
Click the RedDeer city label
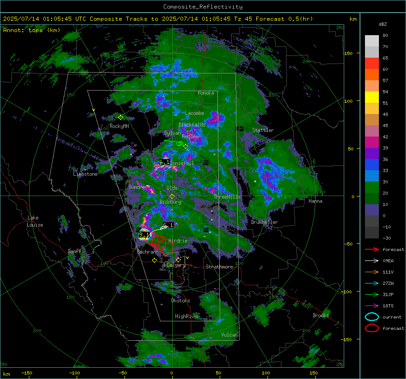(x=191, y=137)
